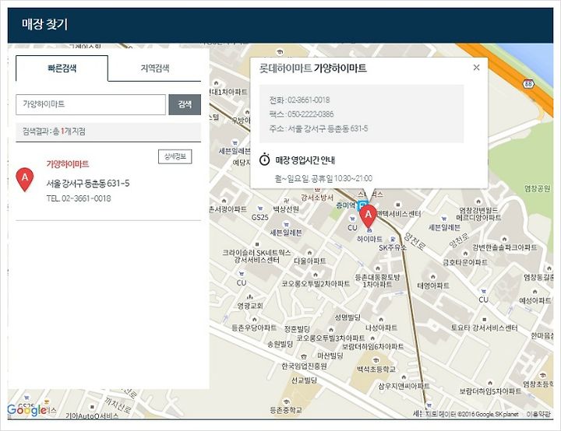The image size is (561, 431).
Task: Click the opening hours text 10:30~21:00
Action: [x=353, y=178]
